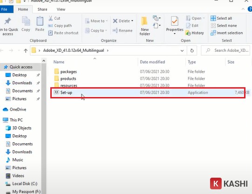Open Videos under This PC
The image size is (252, 194).
18,176
